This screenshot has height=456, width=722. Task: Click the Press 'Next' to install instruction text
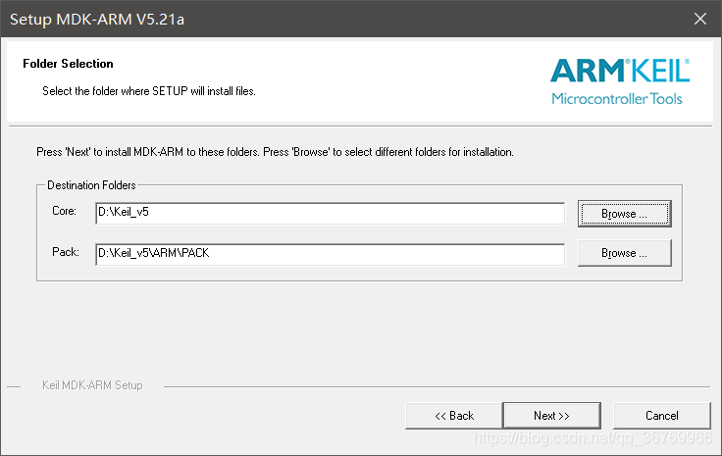275,152
